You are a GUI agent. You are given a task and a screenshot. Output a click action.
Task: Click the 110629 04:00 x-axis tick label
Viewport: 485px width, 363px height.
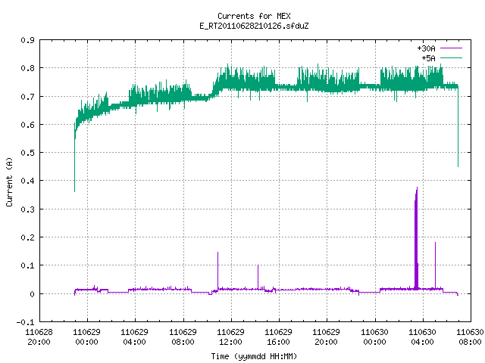click(135, 337)
